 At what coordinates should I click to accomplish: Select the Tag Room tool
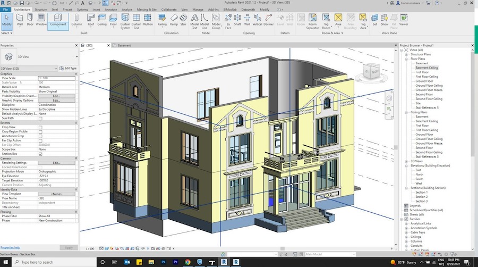[x=326, y=21]
